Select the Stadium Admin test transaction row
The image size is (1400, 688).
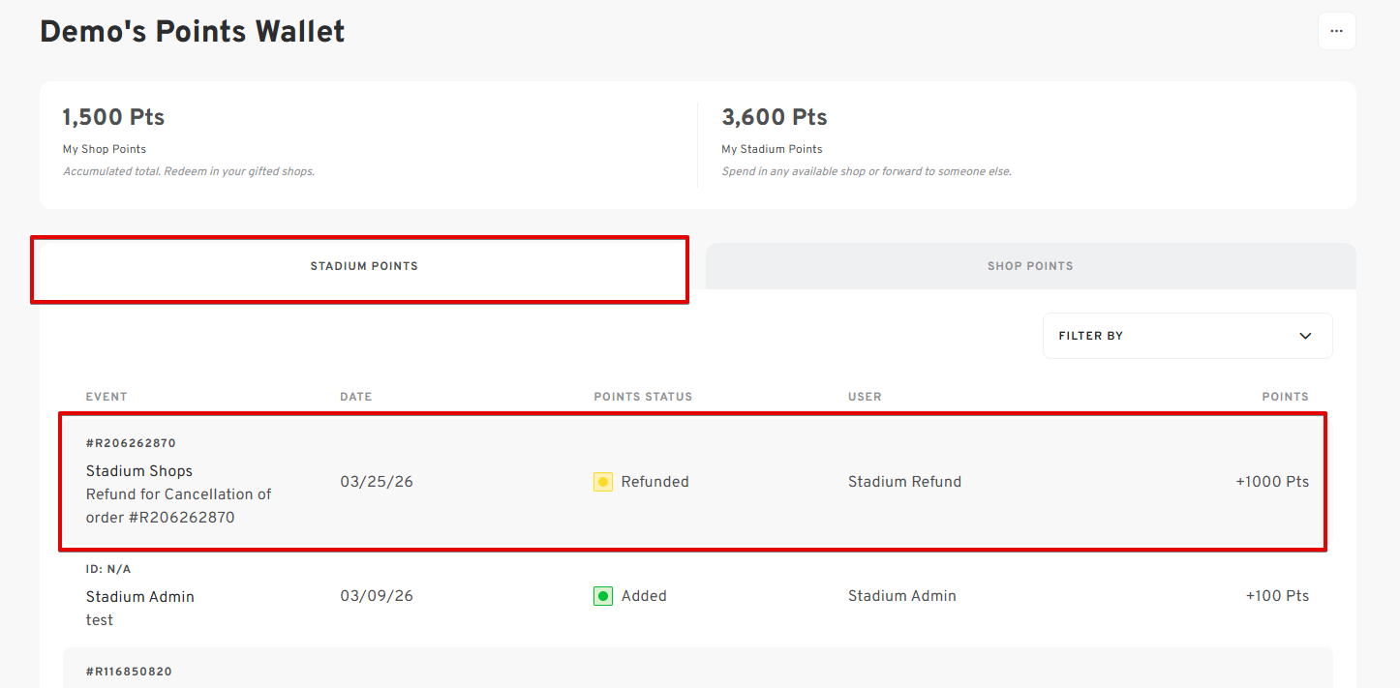tap(692, 596)
